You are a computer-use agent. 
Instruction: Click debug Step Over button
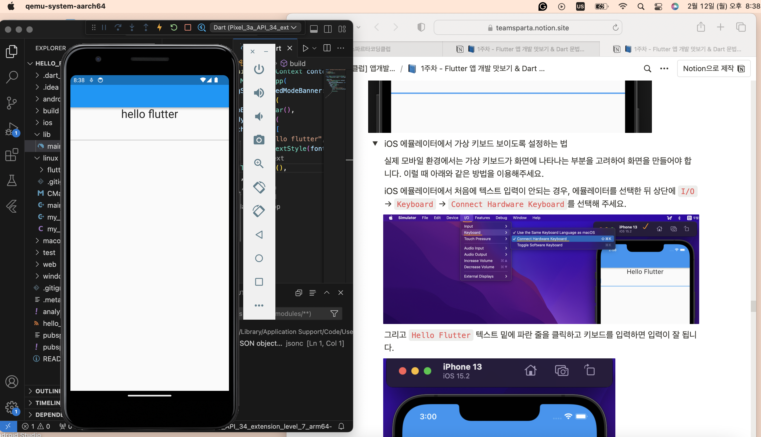pyautogui.click(x=118, y=28)
